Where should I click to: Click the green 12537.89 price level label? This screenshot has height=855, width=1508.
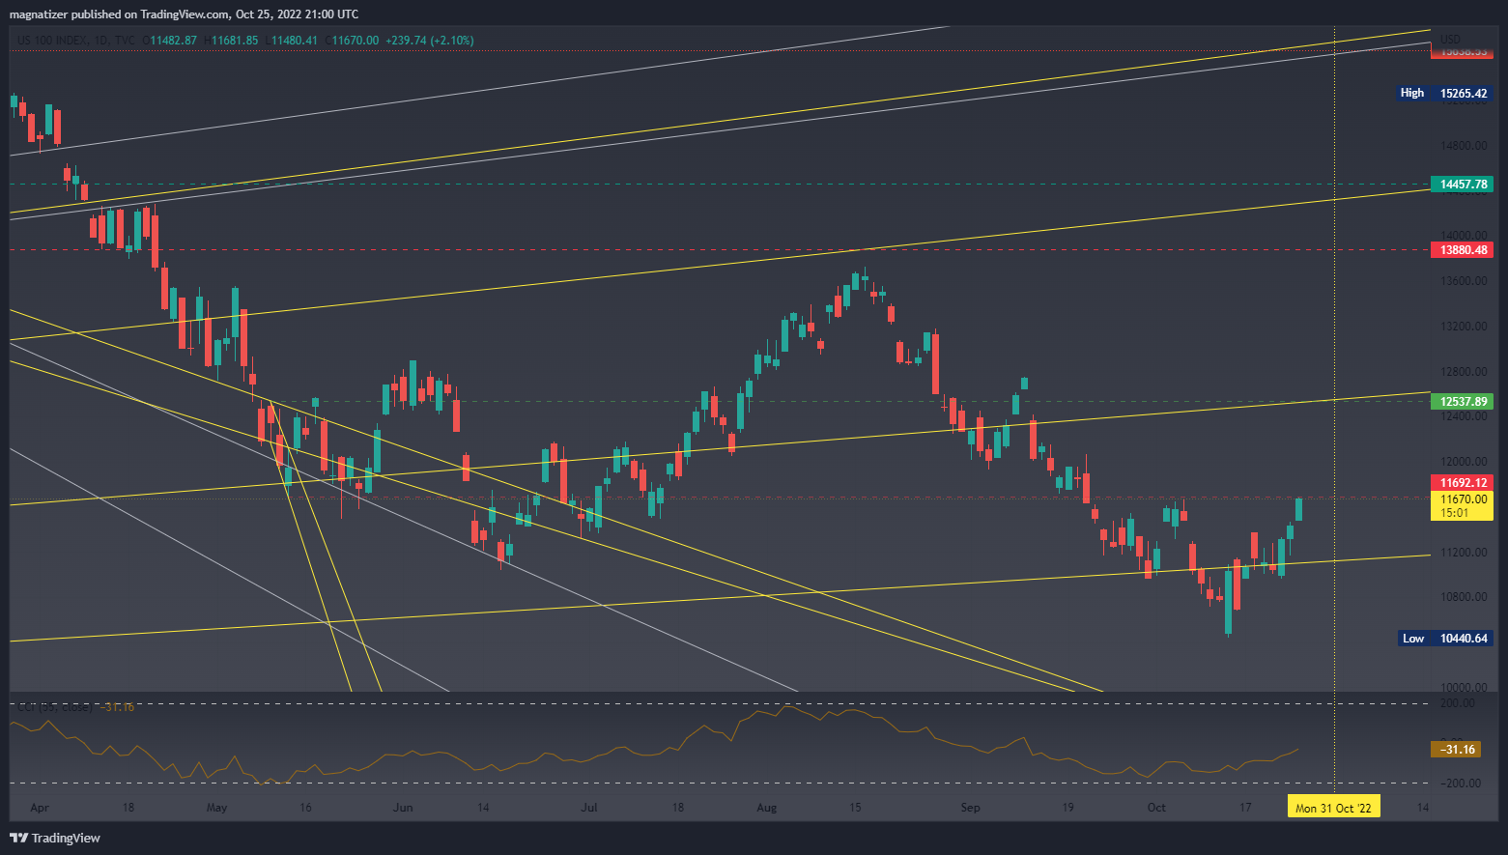(x=1462, y=401)
